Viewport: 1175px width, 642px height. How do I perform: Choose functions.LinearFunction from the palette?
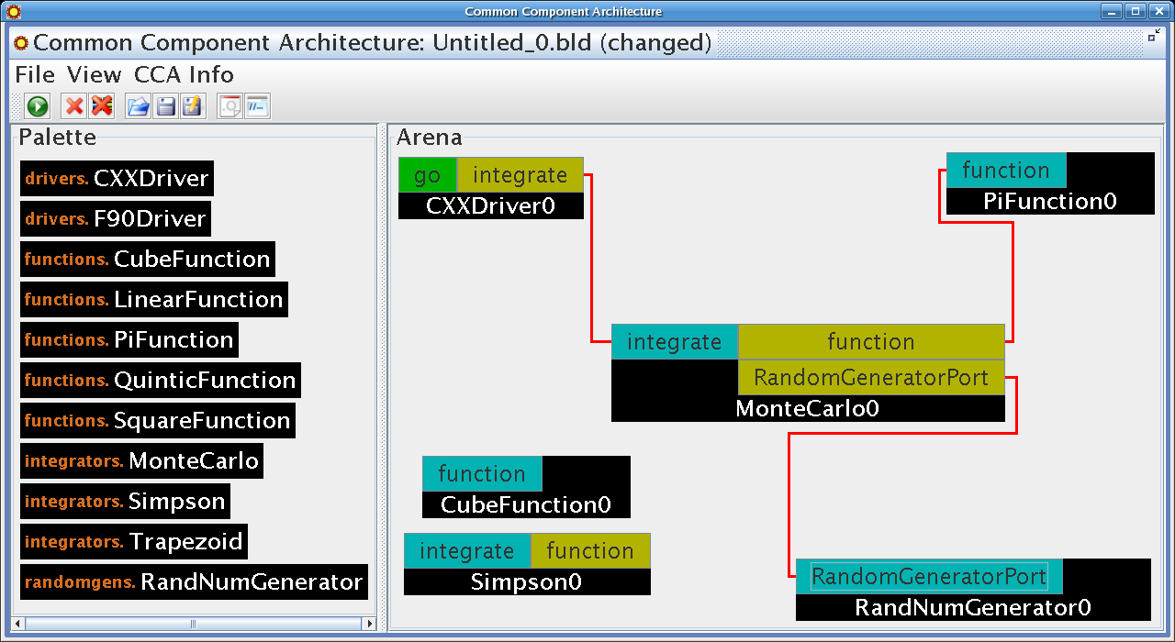tap(154, 300)
